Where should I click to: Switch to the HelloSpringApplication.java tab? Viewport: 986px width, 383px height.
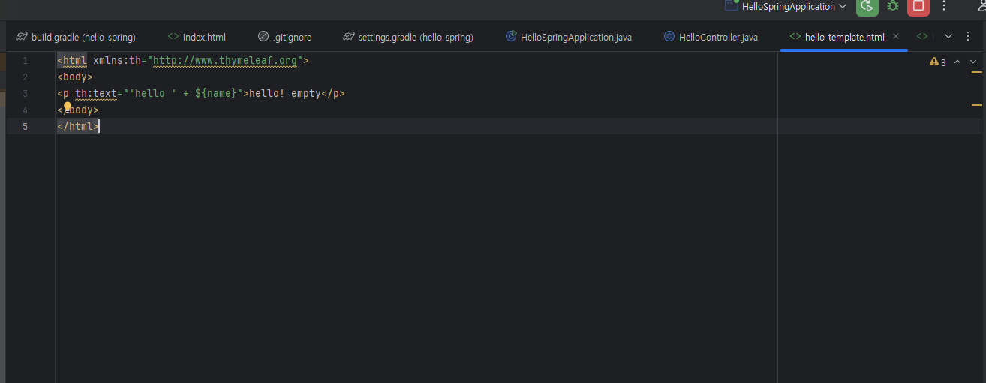tap(569, 37)
